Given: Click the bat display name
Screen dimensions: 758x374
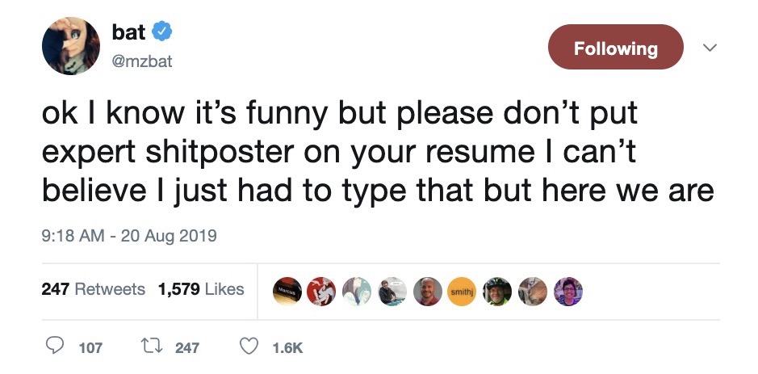Looking at the screenshot, I should 128,32.
